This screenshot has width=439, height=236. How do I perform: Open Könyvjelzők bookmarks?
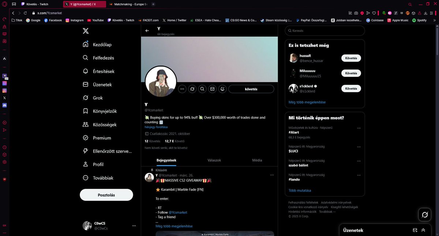100,111
